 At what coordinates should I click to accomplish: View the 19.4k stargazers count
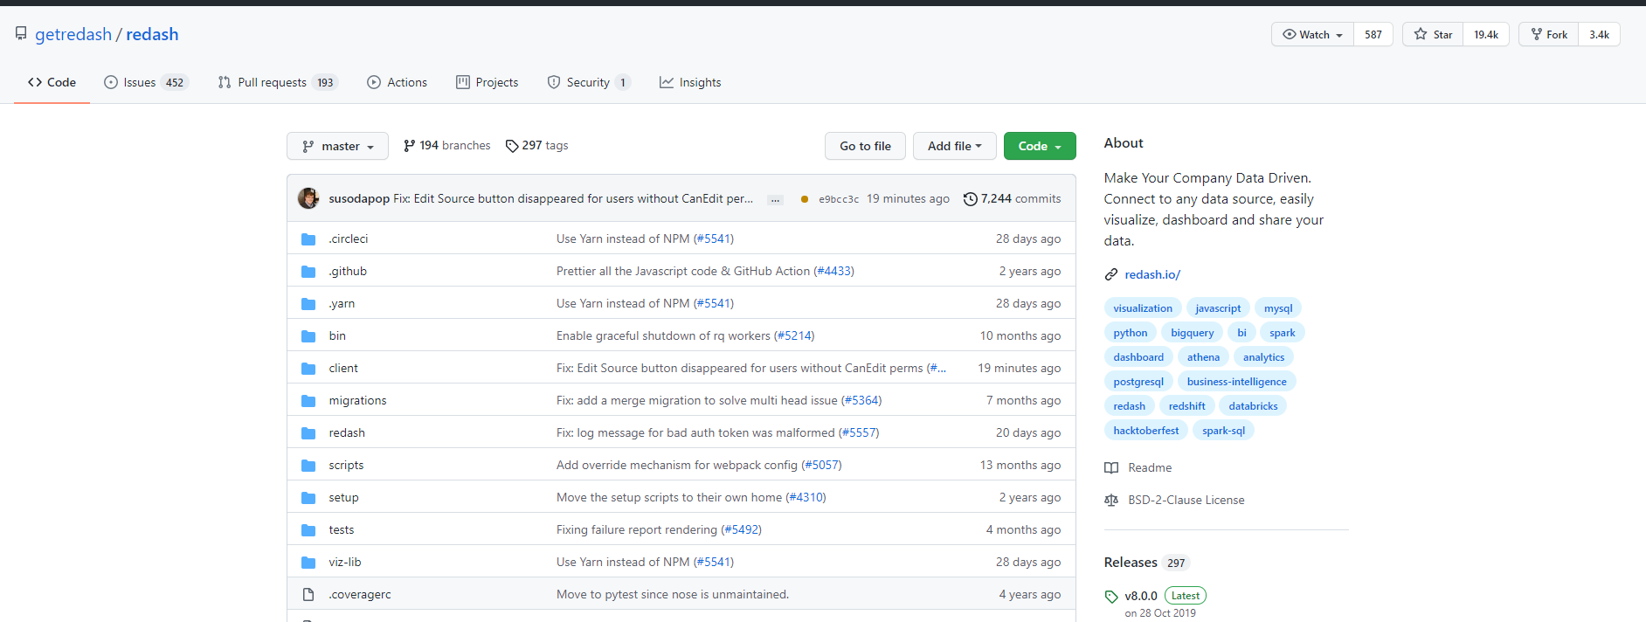[1486, 34]
